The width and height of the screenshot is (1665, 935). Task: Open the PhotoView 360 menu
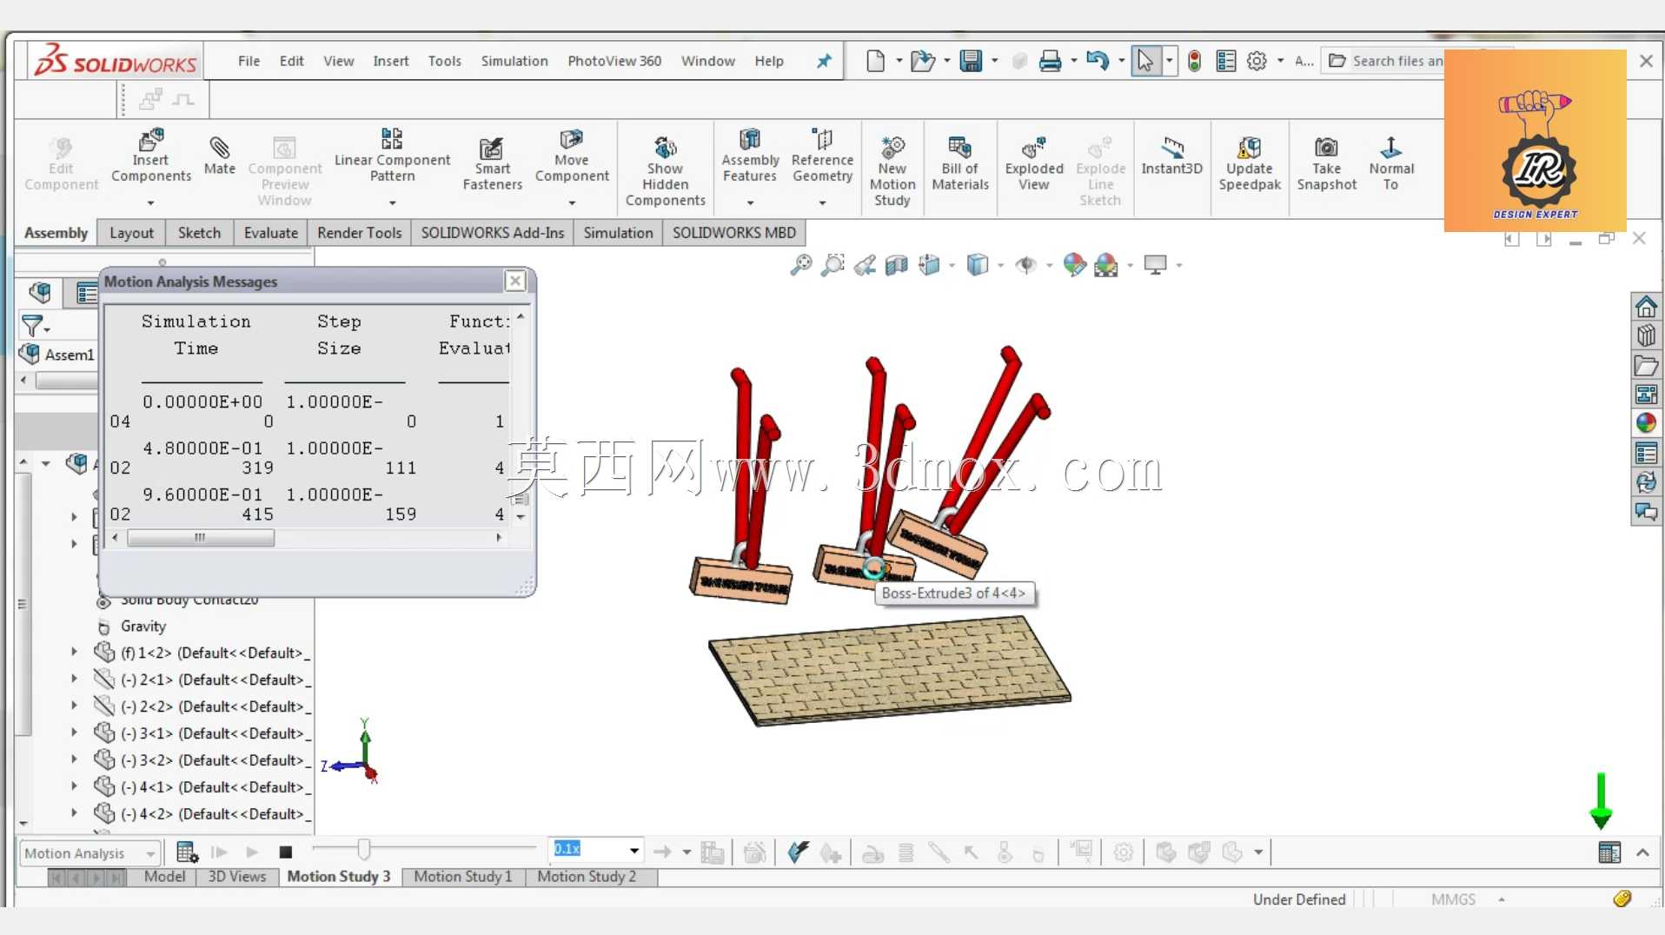click(614, 61)
